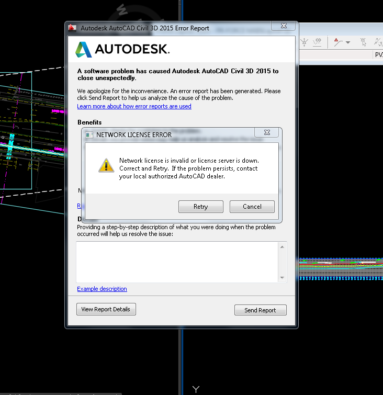
Task: Click the yellow warning triangle icon
Action: click(106, 165)
